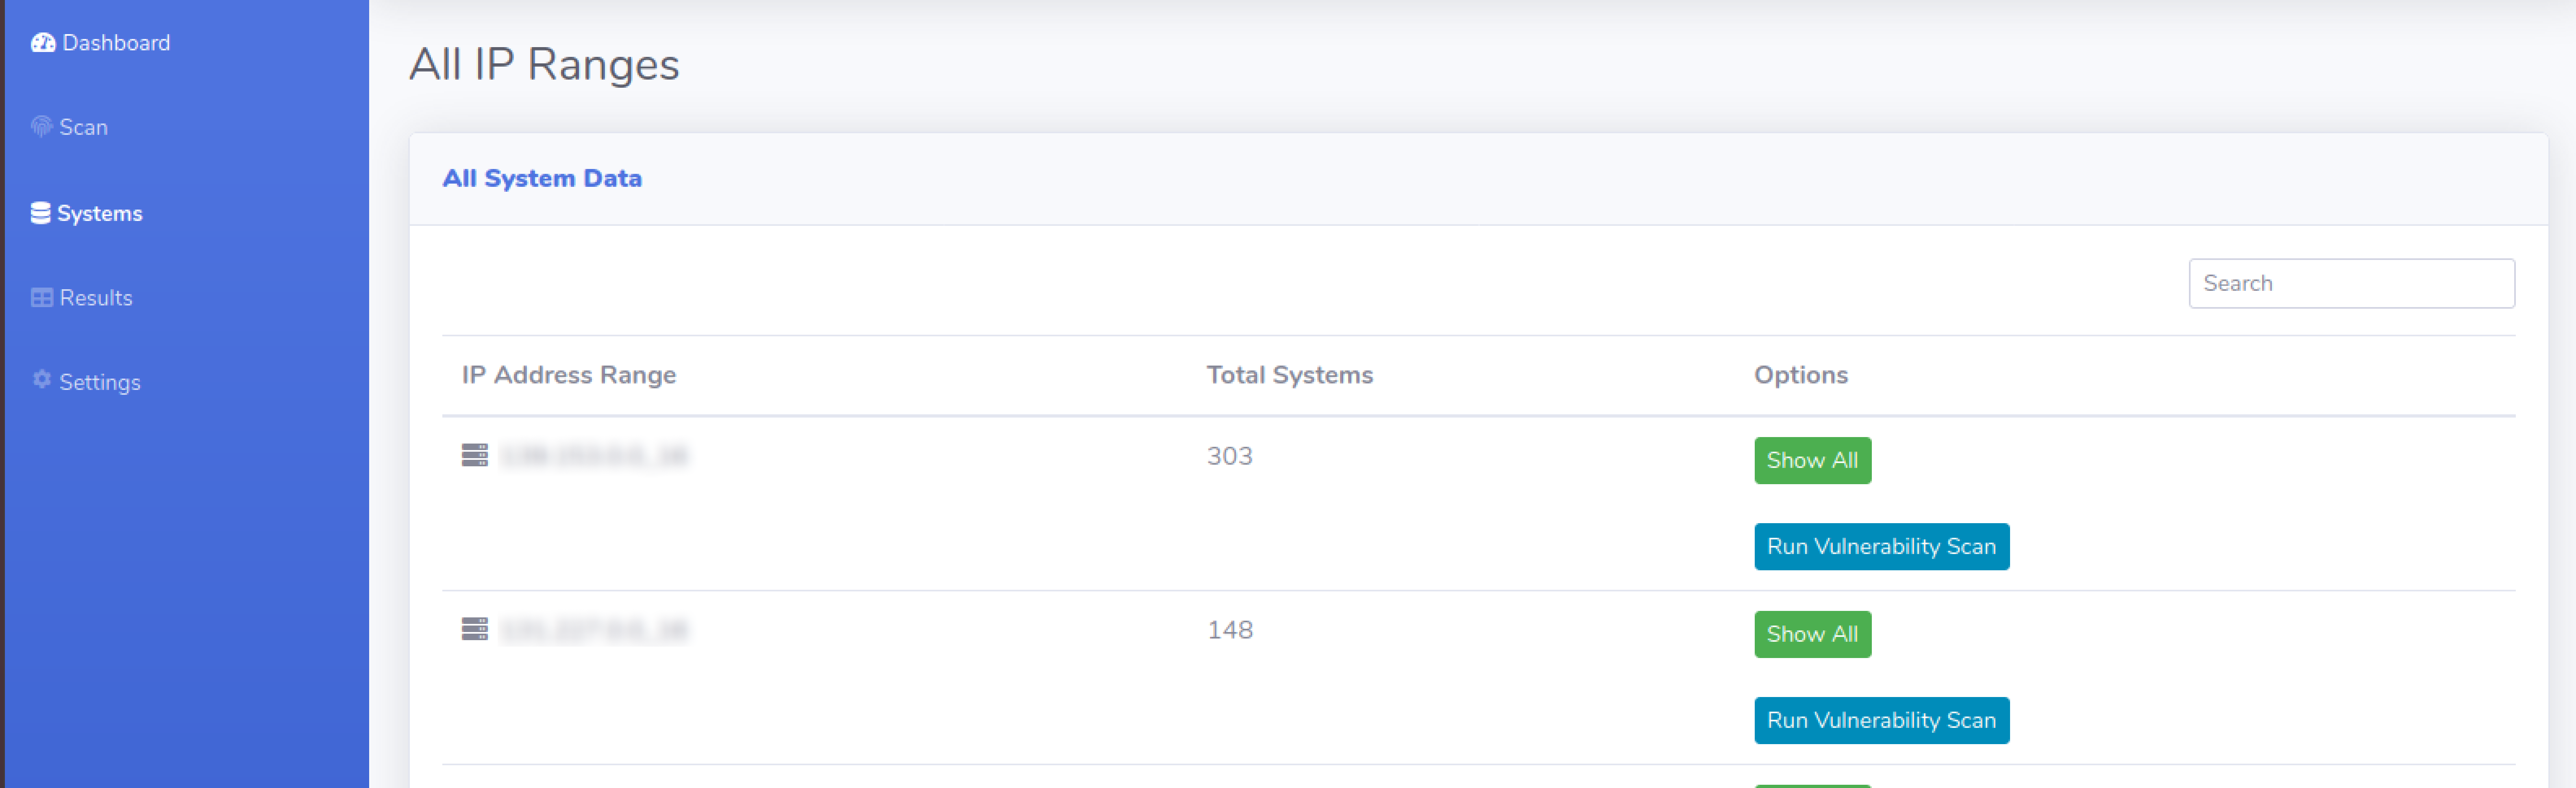Click the server icon in the 148 systems row

pos(474,629)
